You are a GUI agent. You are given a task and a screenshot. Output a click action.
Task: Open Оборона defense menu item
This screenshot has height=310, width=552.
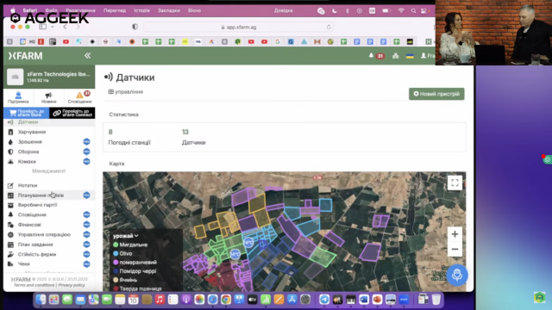(x=28, y=152)
